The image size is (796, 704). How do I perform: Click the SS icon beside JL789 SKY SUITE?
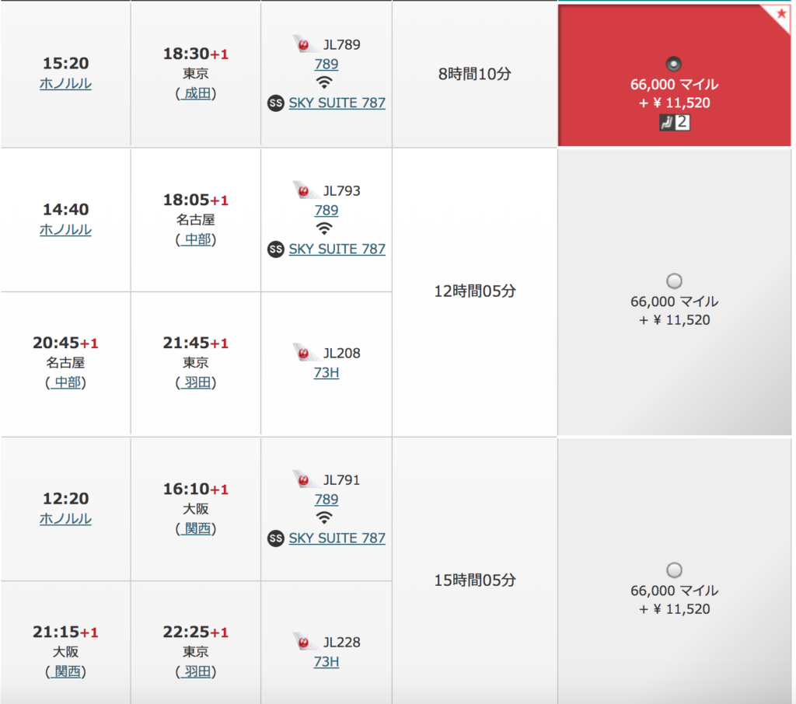coord(276,103)
